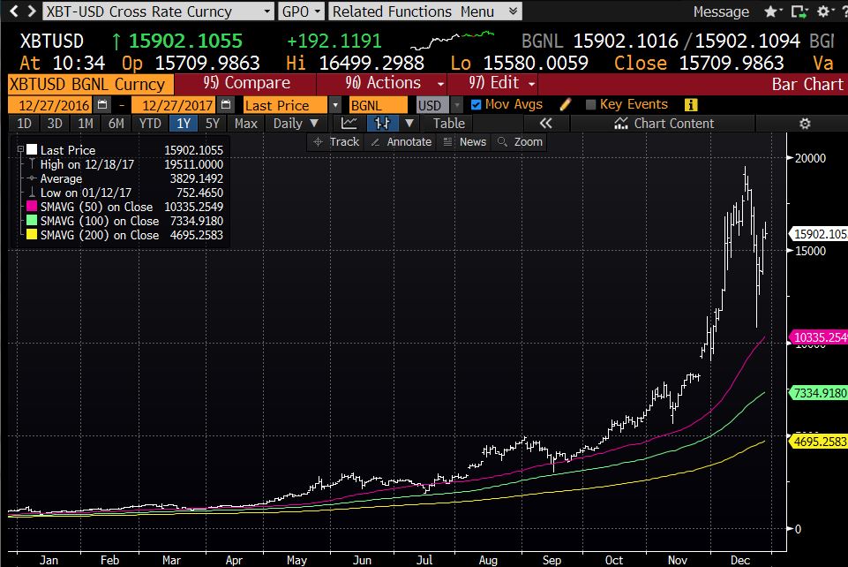Screen dimensions: 848x567
Task: Open the Daily periodicity dropdown
Action: pyautogui.click(x=296, y=124)
